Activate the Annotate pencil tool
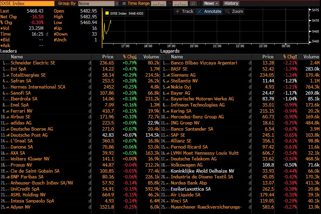 tap(209, 12)
